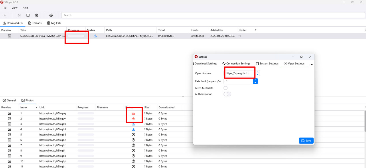Viewport: 366px width, 168px height.
Task: Save the settings with the Save button
Action: 306,141
